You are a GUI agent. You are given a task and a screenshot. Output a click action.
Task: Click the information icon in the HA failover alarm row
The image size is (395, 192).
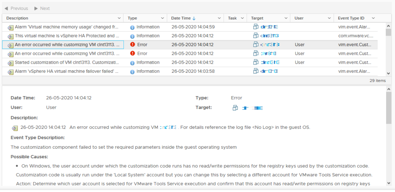[132, 72]
